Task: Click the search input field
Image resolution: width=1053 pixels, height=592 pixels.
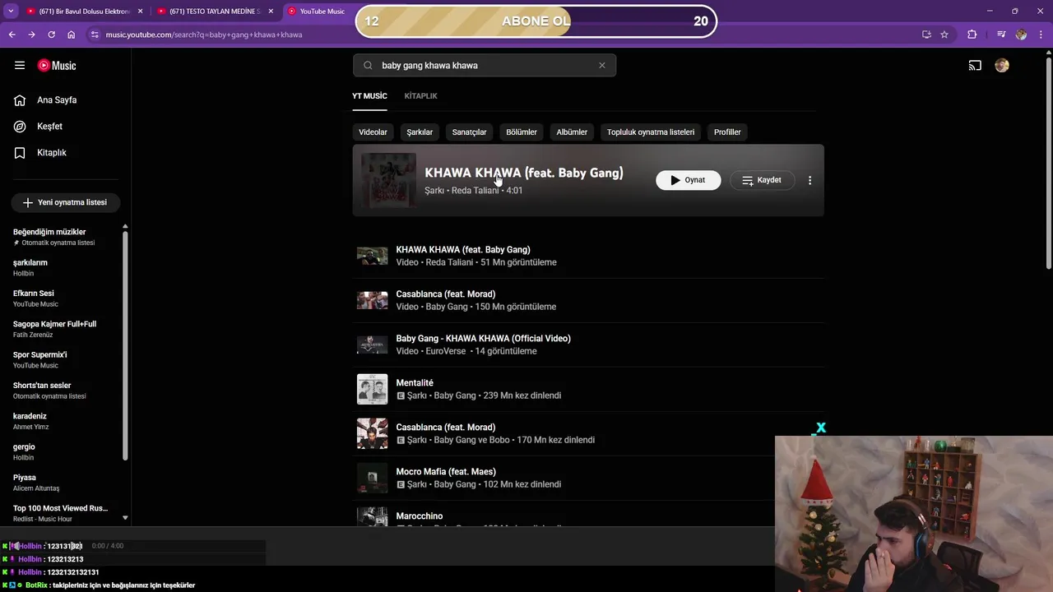Action: click(x=485, y=66)
